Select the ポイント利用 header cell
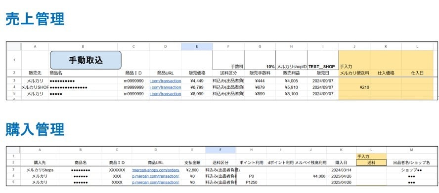This screenshot has height=193, width=439. [252, 162]
